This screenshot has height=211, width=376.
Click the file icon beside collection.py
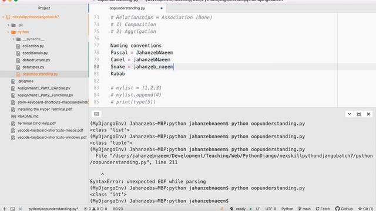tap(18, 46)
